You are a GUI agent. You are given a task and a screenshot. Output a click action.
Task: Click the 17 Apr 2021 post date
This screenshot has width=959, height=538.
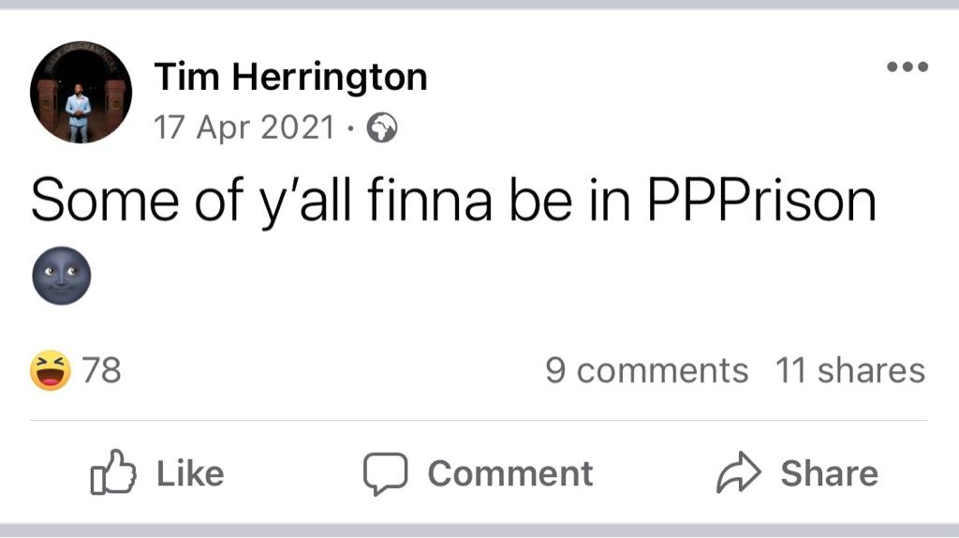click(243, 127)
